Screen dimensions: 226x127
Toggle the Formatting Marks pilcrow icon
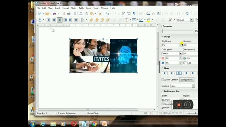(134, 13)
